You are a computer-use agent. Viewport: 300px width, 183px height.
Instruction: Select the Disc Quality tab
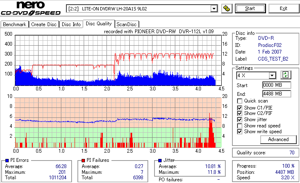pyautogui.click(x=99, y=24)
